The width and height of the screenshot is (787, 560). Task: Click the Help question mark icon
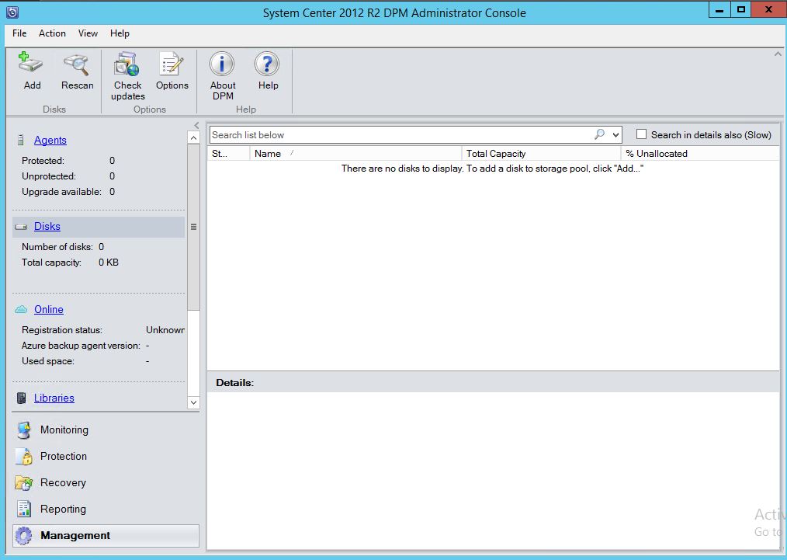pyautogui.click(x=267, y=64)
